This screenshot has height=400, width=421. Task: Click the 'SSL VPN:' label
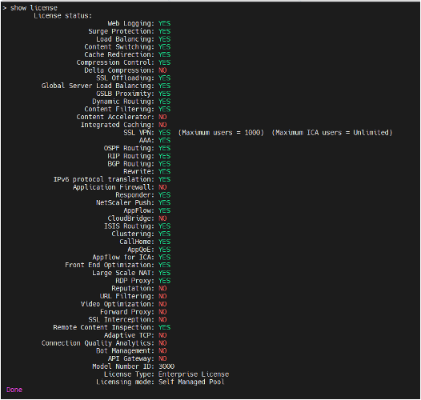point(138,133)
